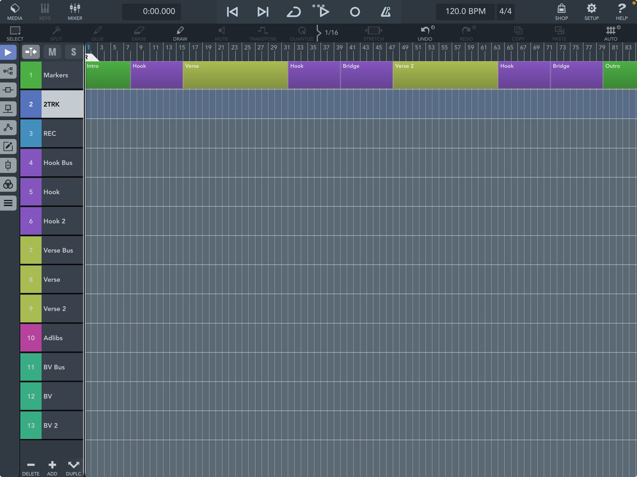Viewport: 637px width, 477px height.
Task: Toggle global solo S button
Action: pos(74,52)
